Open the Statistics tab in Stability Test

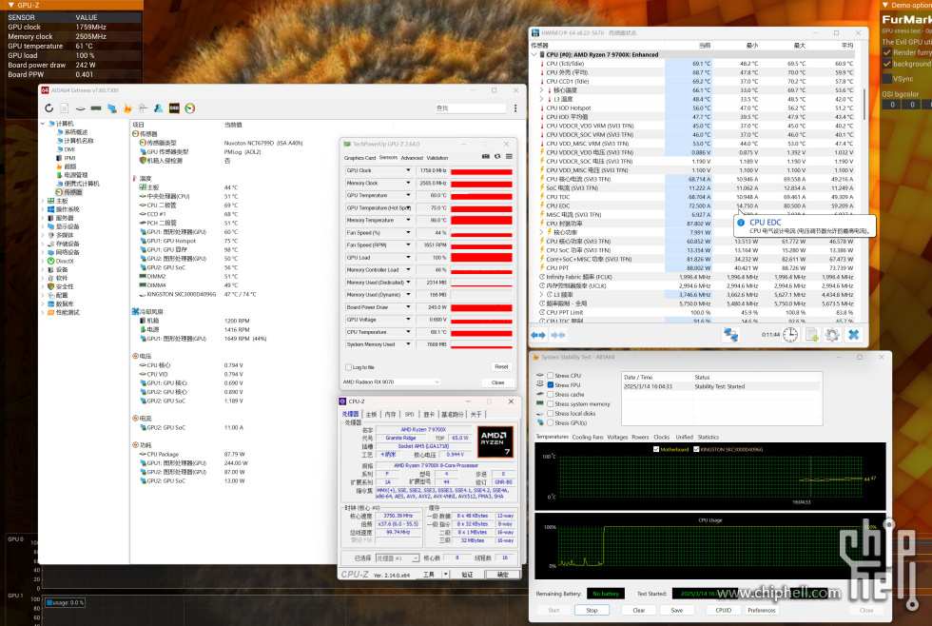pos(708,437)
